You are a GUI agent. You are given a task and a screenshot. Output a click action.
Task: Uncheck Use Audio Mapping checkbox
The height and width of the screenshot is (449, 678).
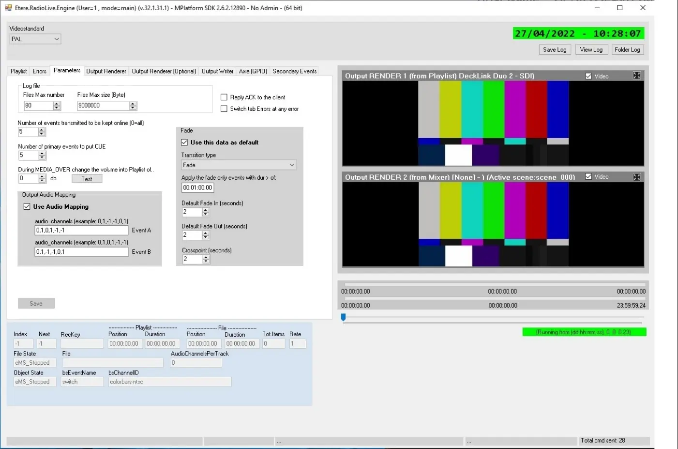[x=27, y=207]
